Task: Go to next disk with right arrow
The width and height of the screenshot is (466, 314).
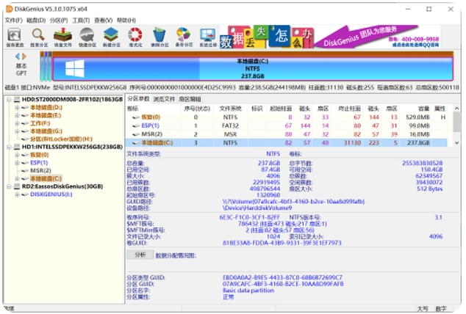Action: (26, 56)
